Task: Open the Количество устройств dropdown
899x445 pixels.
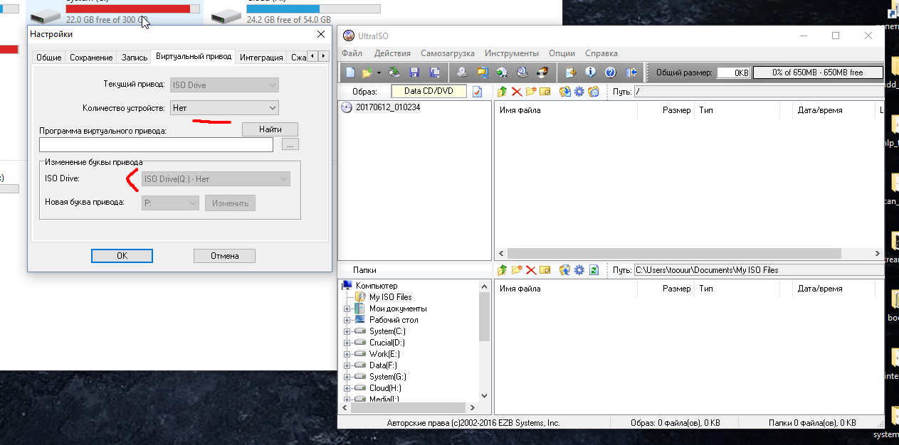Action: pos(224,107)
